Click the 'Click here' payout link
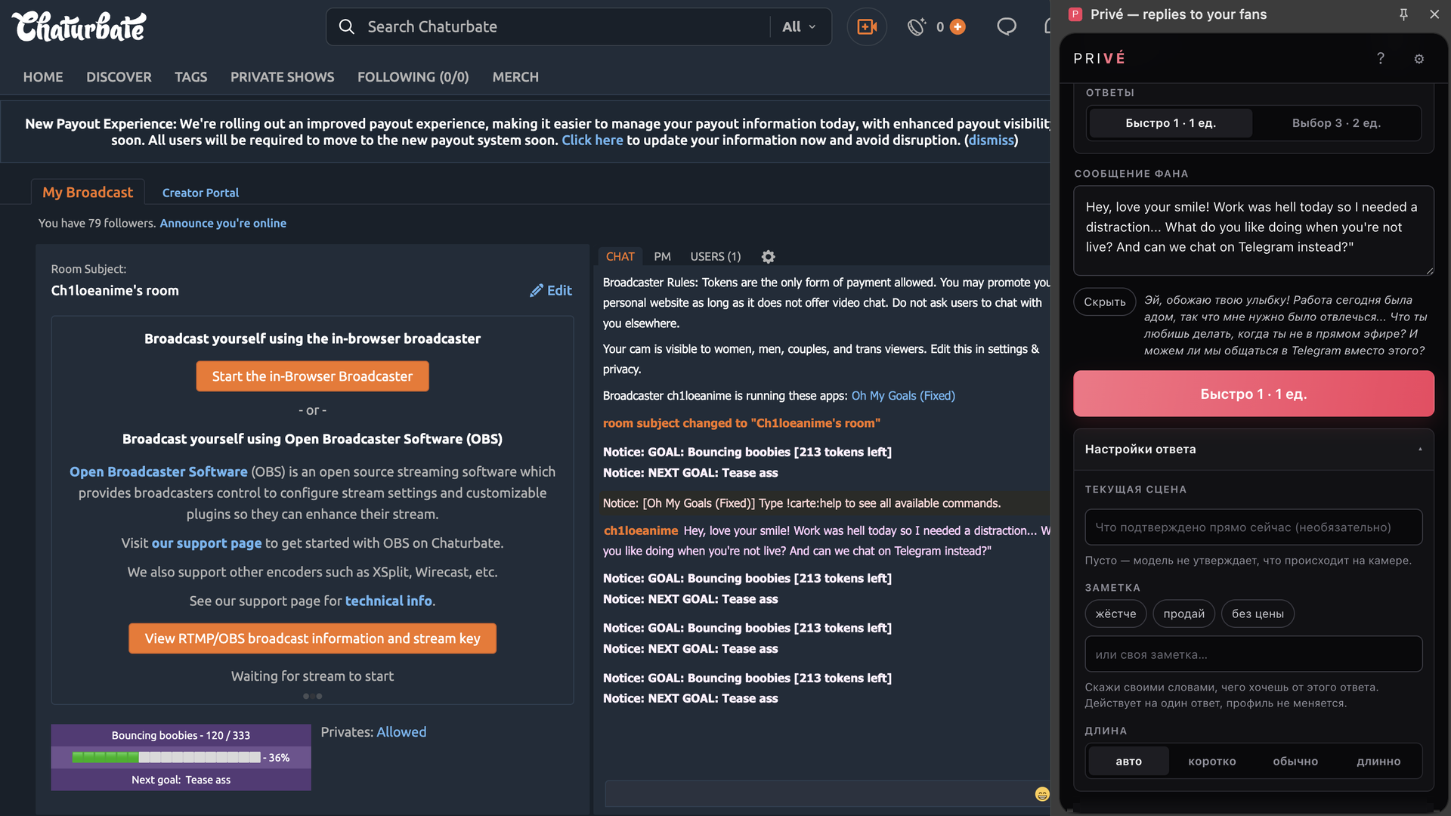The image size is (1451, 816). point(592,141)
